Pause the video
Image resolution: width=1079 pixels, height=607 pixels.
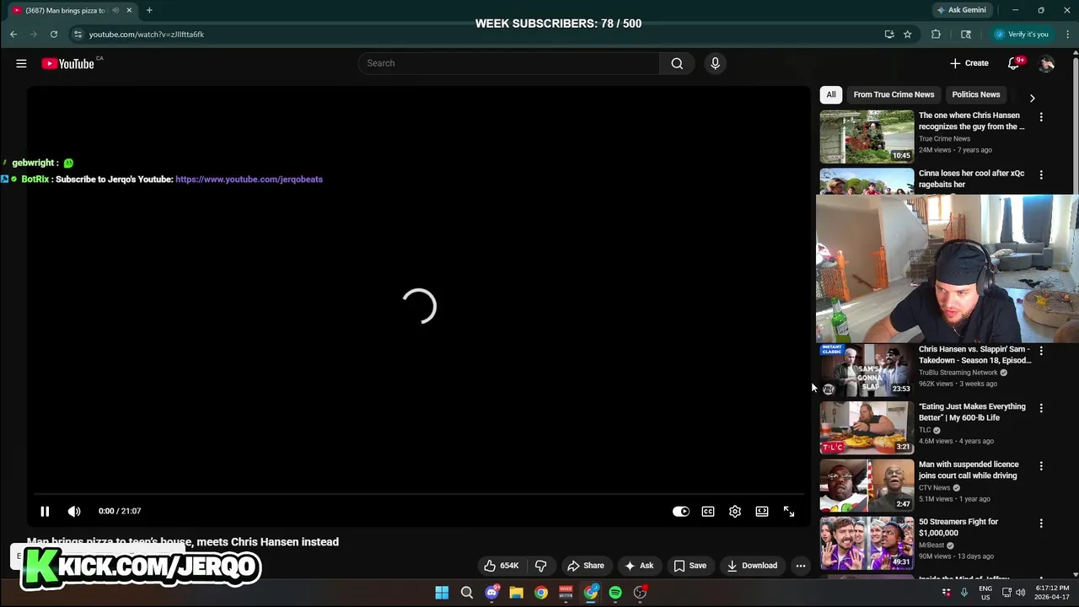click(45, 511)
